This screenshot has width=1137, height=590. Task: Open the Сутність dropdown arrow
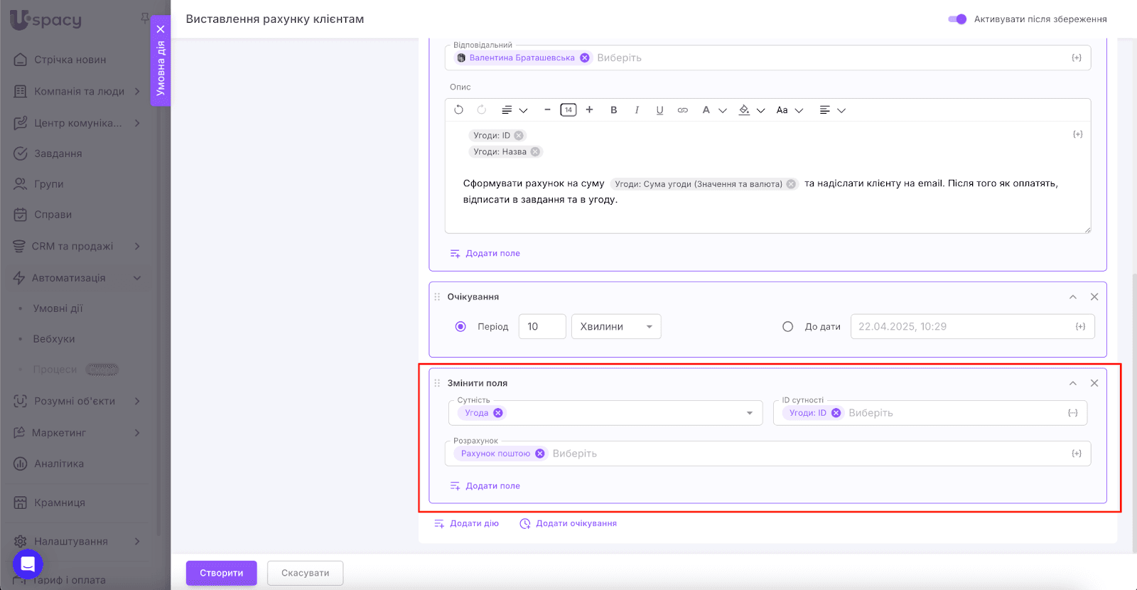point(749,413)
